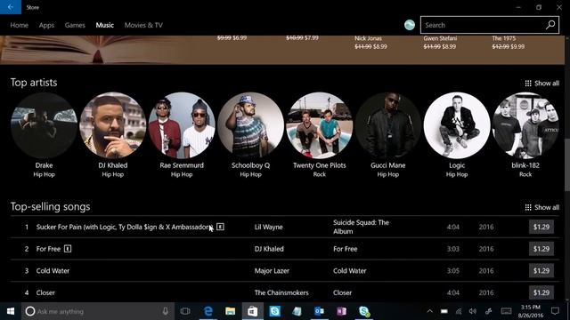Open Logic artist photo
The width and height of the screenshot is (570, 320).
pos(457,125)
